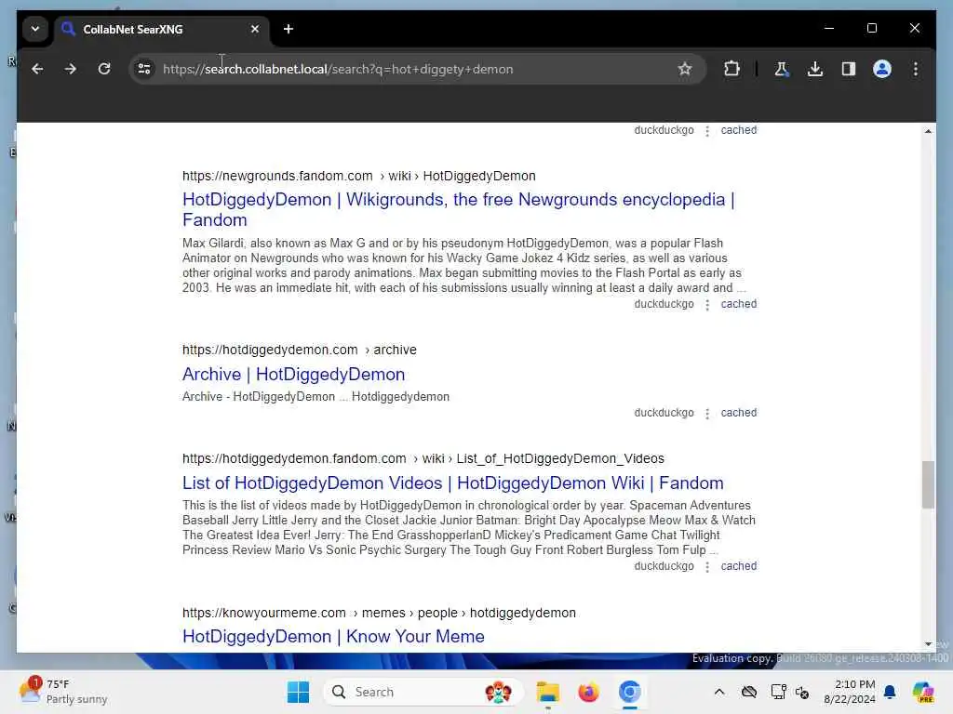This screenshot has height=714, width=953.
Task: Open cached link at top of page
Action: 738,130
